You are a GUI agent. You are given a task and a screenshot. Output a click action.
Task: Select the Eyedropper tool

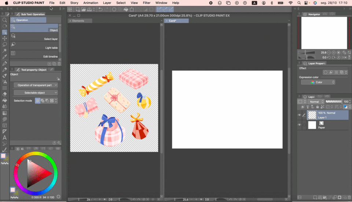tap(4, 57)
